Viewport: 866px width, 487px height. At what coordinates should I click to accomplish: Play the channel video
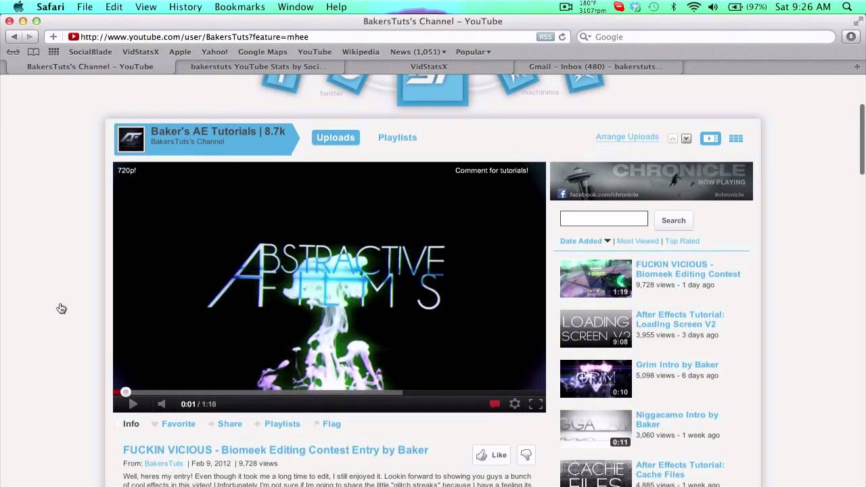[x=133, y=404]
